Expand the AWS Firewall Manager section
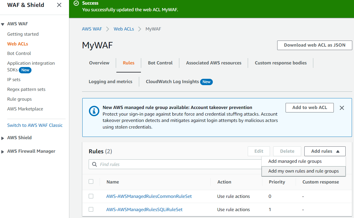The width and height of the screenshot is (354, 218). [x=3, y=152]
